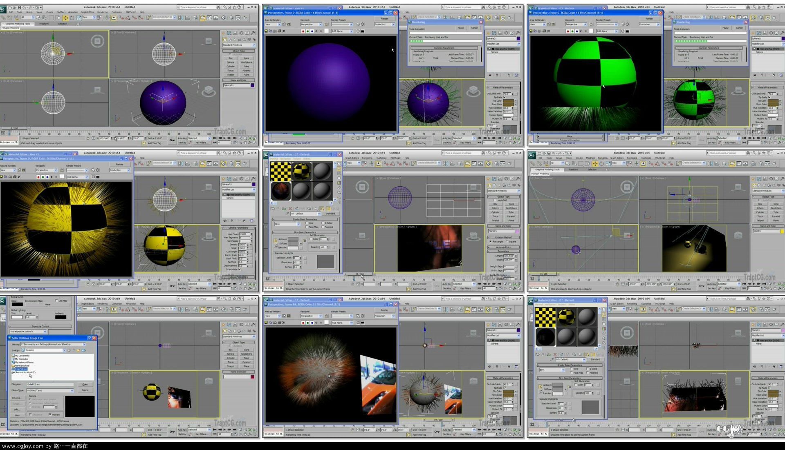
Task: Open Graph Editors menu in Spot01 spotlight window
Action: pos(617,158)
